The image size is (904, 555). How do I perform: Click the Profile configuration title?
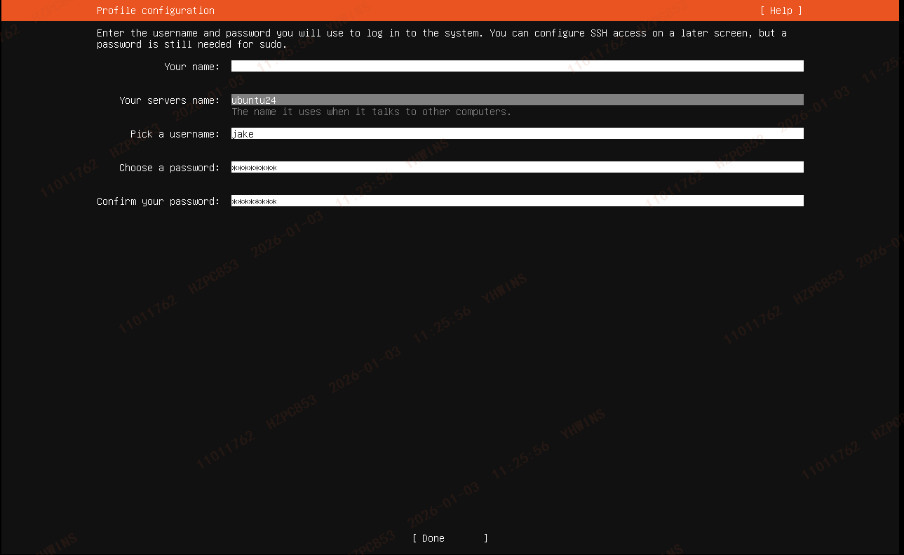(x=156, y=11)
